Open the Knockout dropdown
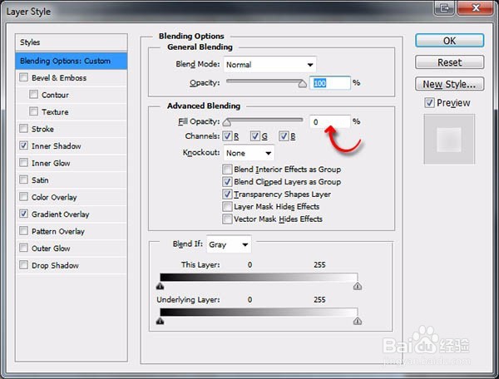The image size is (499, 379). point(249,153)
